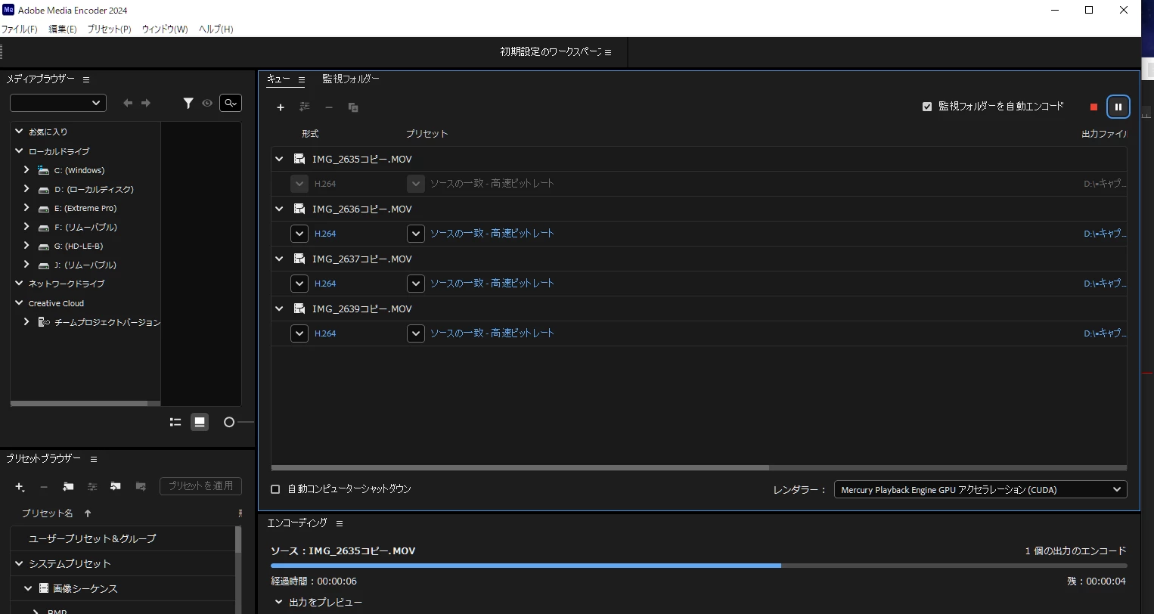Switch Media Browser to list view

pos(175,422)
